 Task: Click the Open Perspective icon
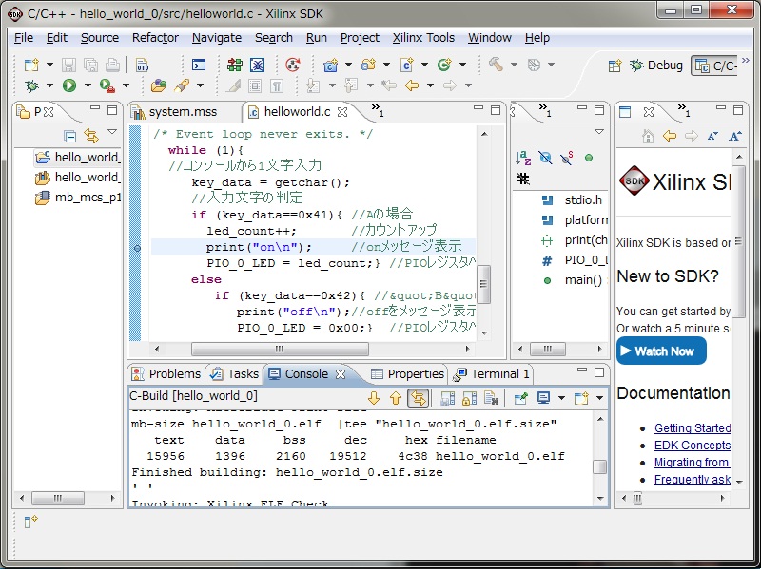tap(615, 66)
